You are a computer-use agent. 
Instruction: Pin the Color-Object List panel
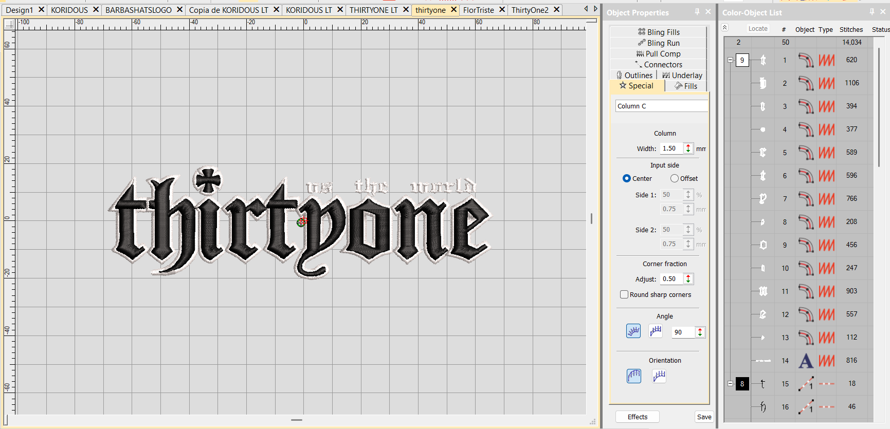pos(871,12)
